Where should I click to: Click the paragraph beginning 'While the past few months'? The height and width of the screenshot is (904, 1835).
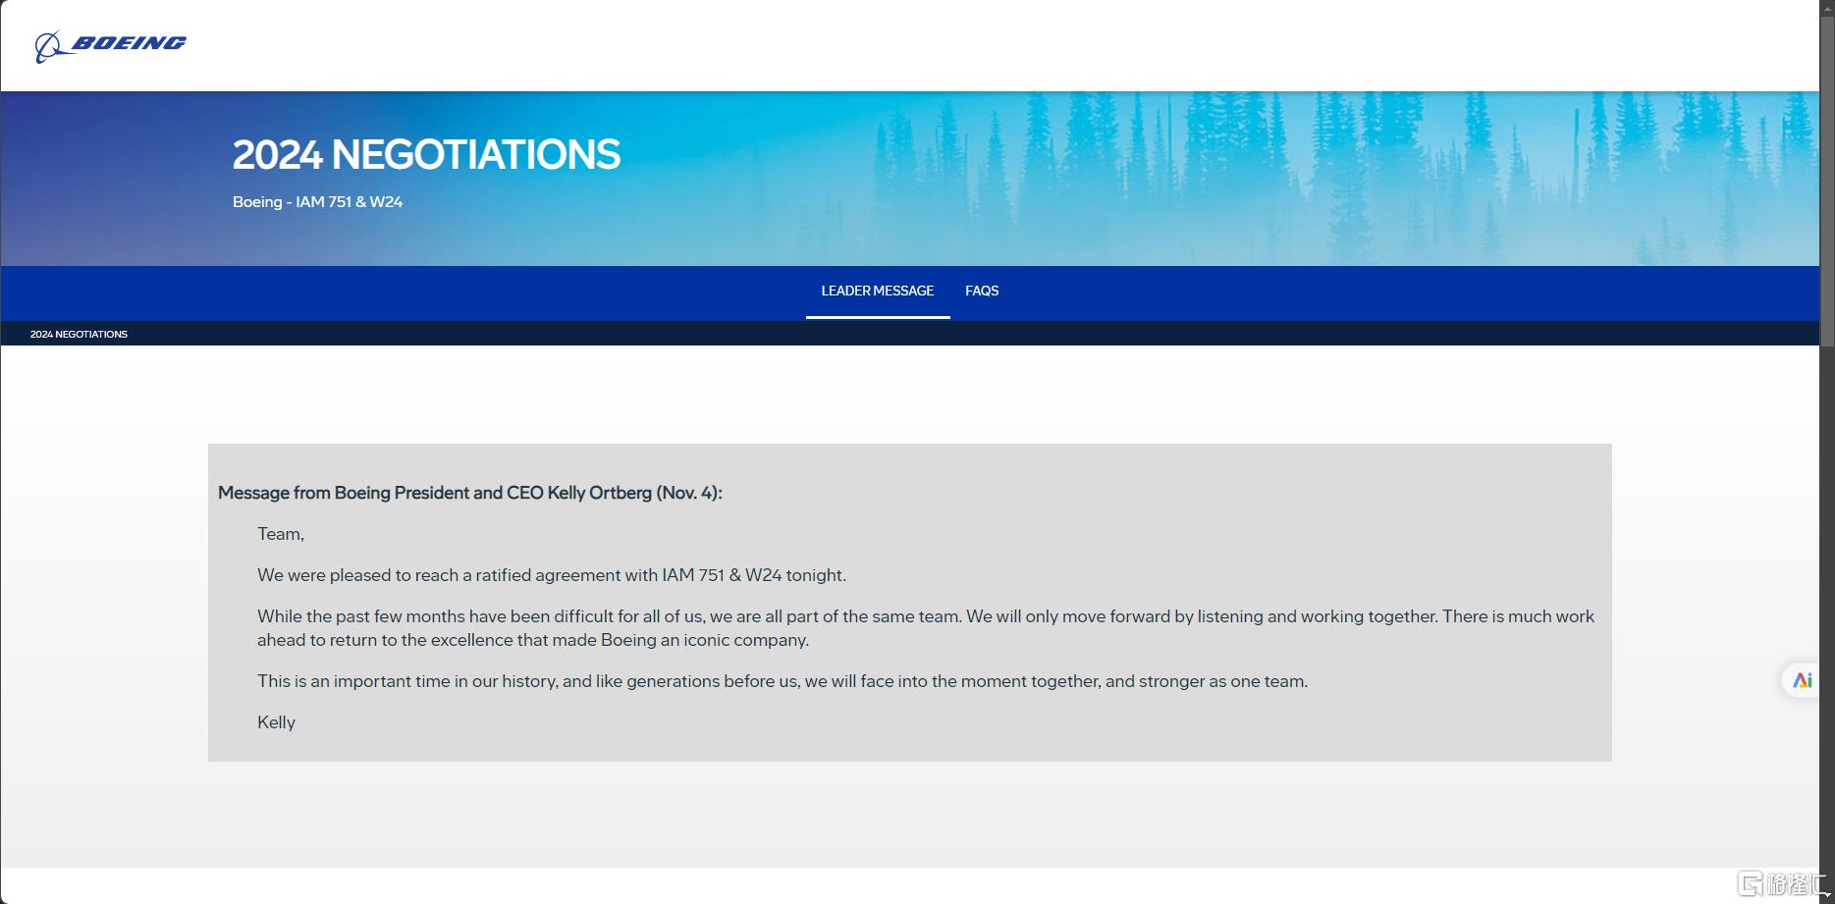pyautogui.click(x=926, y=628)
